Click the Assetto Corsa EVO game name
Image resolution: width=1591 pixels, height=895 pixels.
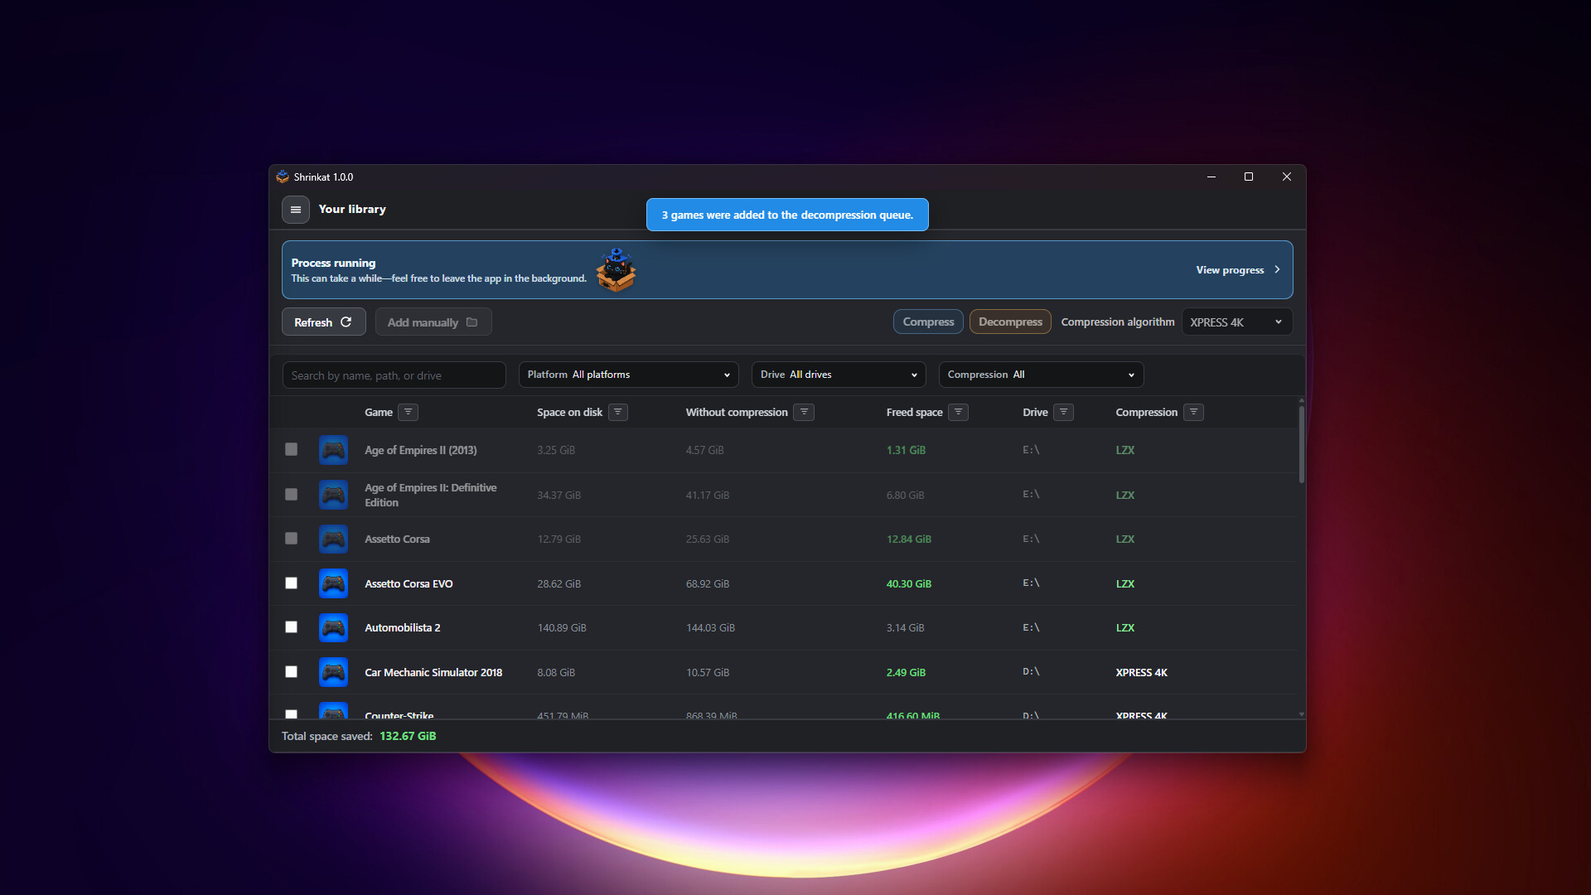point(409,583)
